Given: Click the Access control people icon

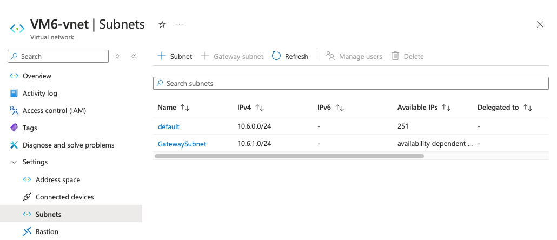Looking at the screenshot, I should (x=14, y=110).
